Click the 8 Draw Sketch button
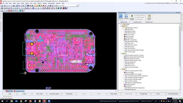 (114, 94)
